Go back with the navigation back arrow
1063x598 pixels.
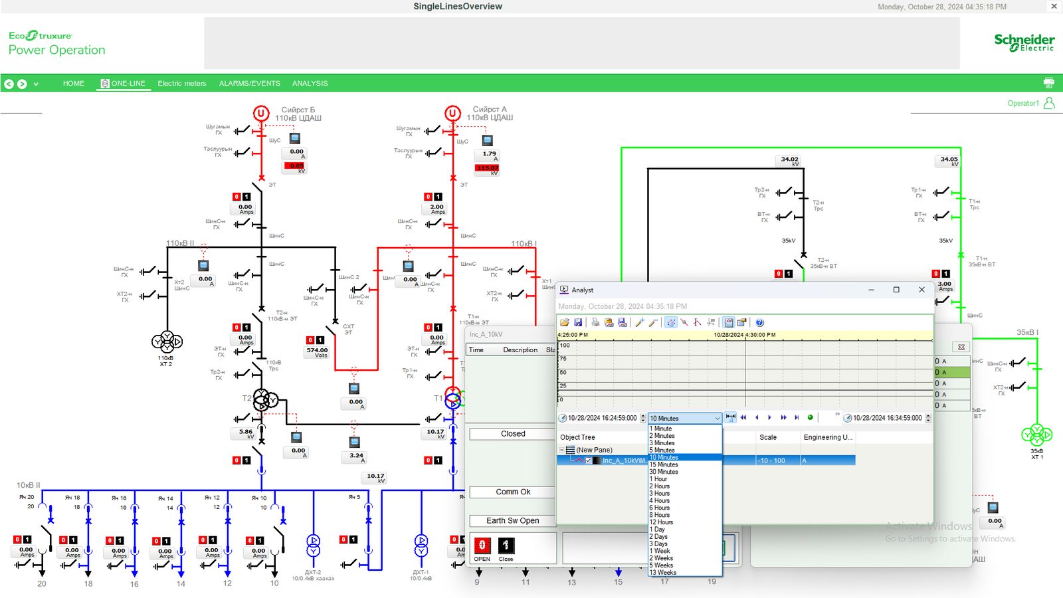click(x=9, y=84)
